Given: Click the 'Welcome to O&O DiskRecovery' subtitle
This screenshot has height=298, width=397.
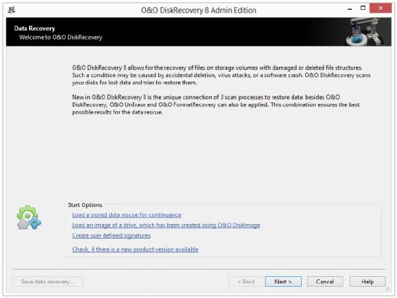Looking at the screenshot, I should coord(61,38).
